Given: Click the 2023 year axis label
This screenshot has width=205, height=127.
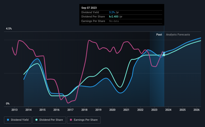Looking at the screenshot, I should 154,110.
